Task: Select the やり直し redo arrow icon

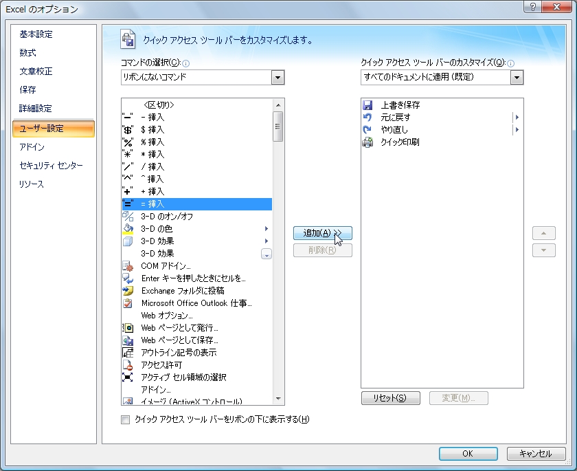Action: pos(367,130)
